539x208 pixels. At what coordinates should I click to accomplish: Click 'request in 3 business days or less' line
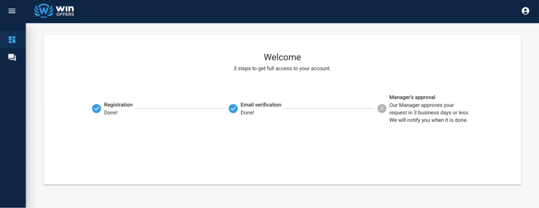(x=429, y=113)
